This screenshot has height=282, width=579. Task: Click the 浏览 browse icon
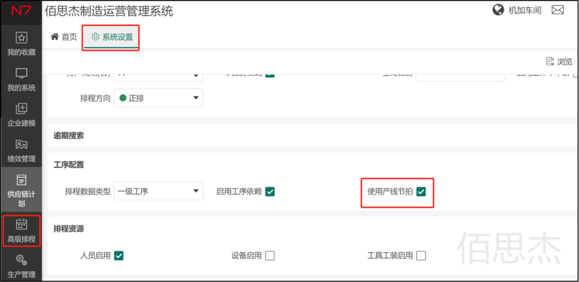(550, 61)
